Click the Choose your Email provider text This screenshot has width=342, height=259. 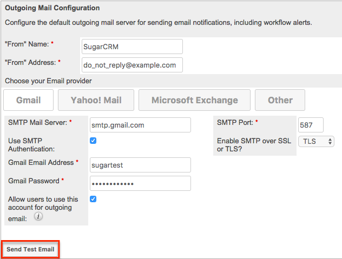pos(48,81)
